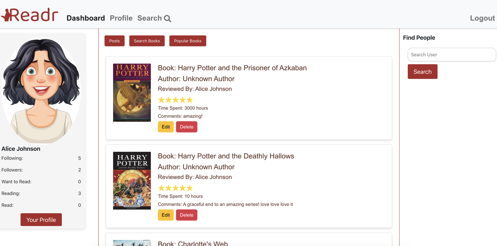Viewport: 497px width, 246px height.
Task: Log out via the Logout link
Action: [482, 18]
